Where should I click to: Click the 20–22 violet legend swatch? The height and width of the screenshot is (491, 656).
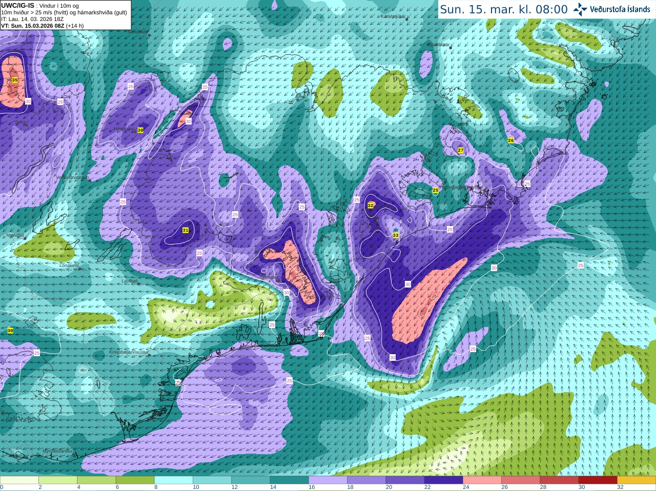click(405, 480)
